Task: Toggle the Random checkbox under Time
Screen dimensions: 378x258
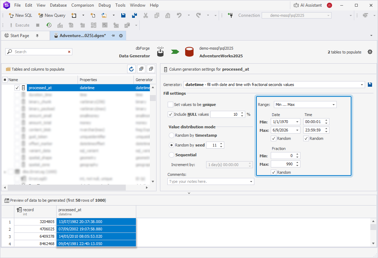Action: [x=306, y=138]
